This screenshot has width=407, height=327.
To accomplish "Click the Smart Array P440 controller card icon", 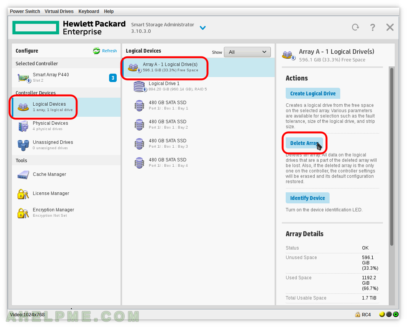I will [24, 78].
